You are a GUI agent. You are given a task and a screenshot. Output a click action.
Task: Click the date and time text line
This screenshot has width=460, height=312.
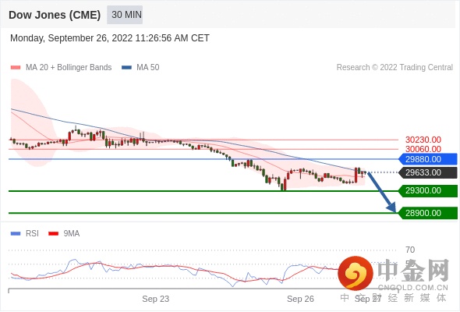(110, 38)
